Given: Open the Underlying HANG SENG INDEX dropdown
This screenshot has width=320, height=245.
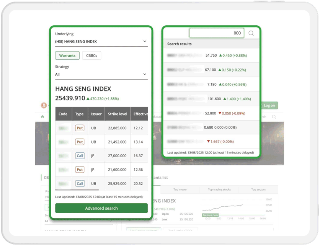Looking at the screenshot, I should [101, 41].
